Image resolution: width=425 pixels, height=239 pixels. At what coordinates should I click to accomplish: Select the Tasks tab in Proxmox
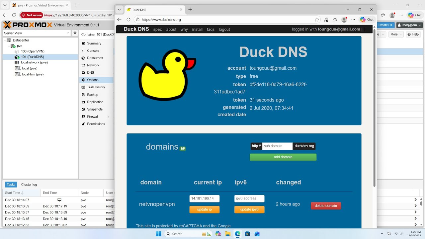pyautogui.click(x=11, y=185)
